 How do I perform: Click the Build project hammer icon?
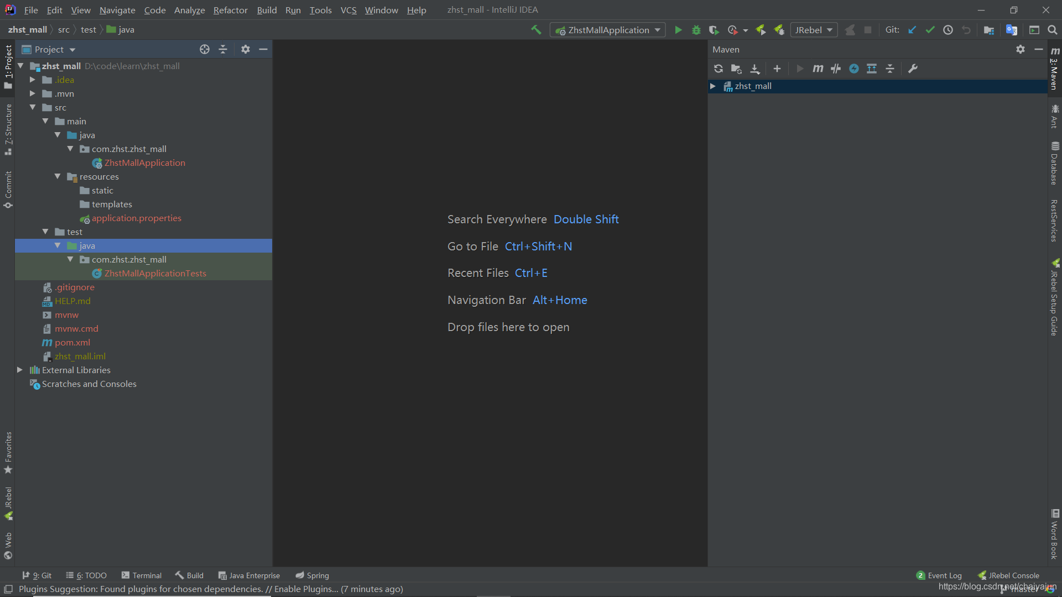[x=536, y=30]
